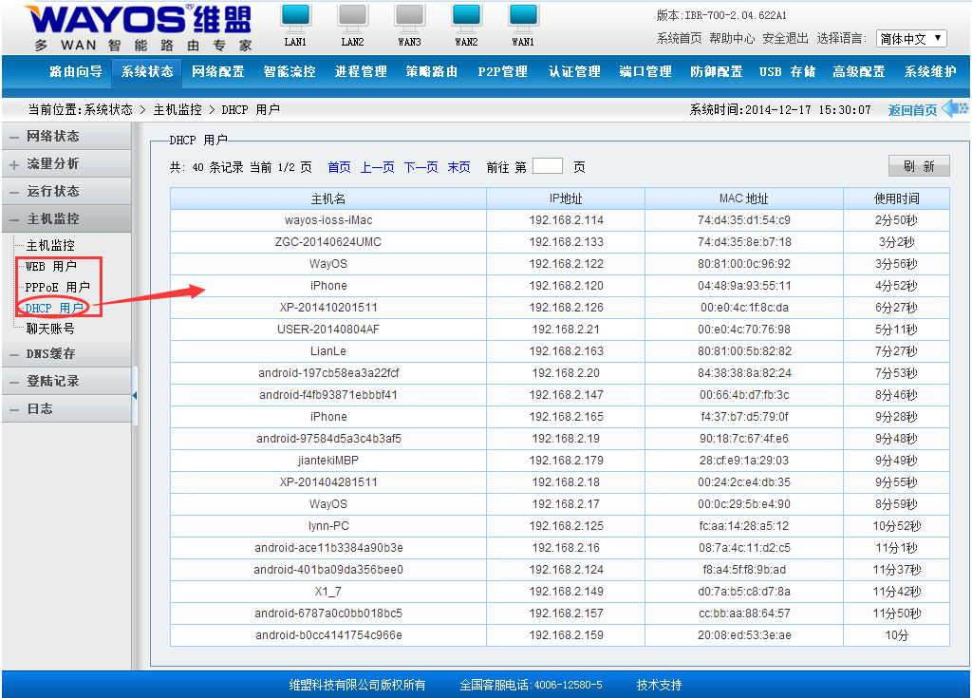Open the 端口管理 menu
The height and width of the screenshot is (698, 972).
click(x=645, y=71)
